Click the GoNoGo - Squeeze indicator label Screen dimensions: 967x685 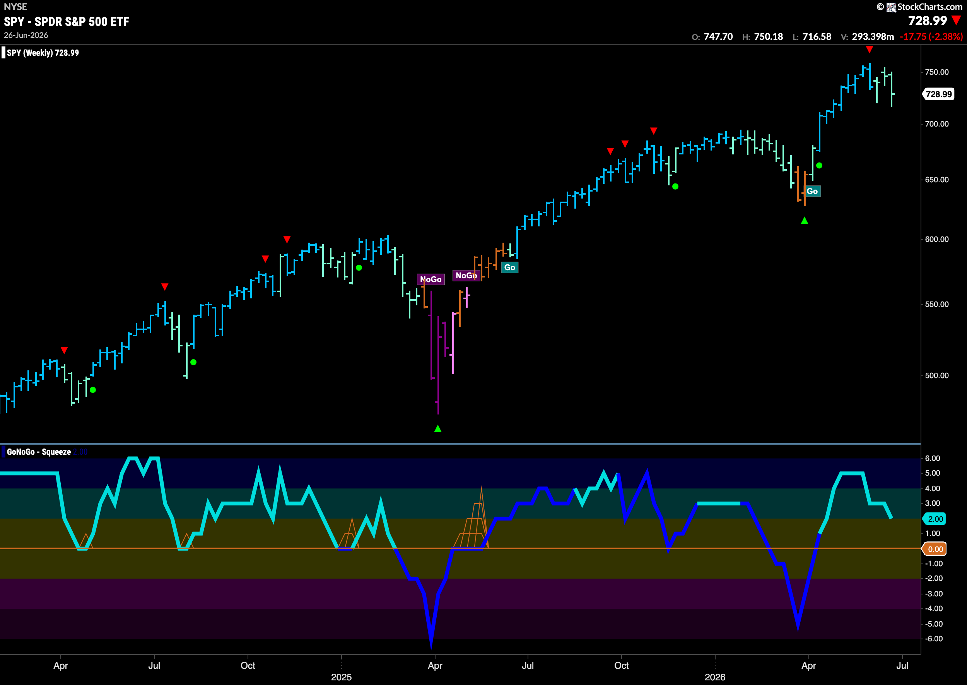pos(39,452)
